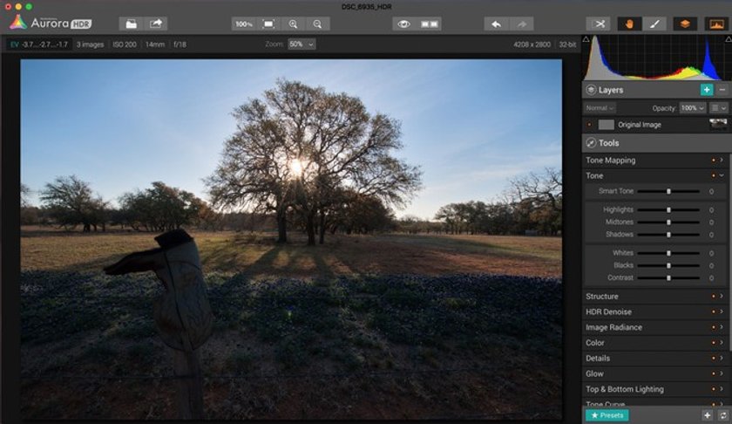Click the fit to screen icon
Viewport: 732px width, 424px height.
[x=268, y=24]
